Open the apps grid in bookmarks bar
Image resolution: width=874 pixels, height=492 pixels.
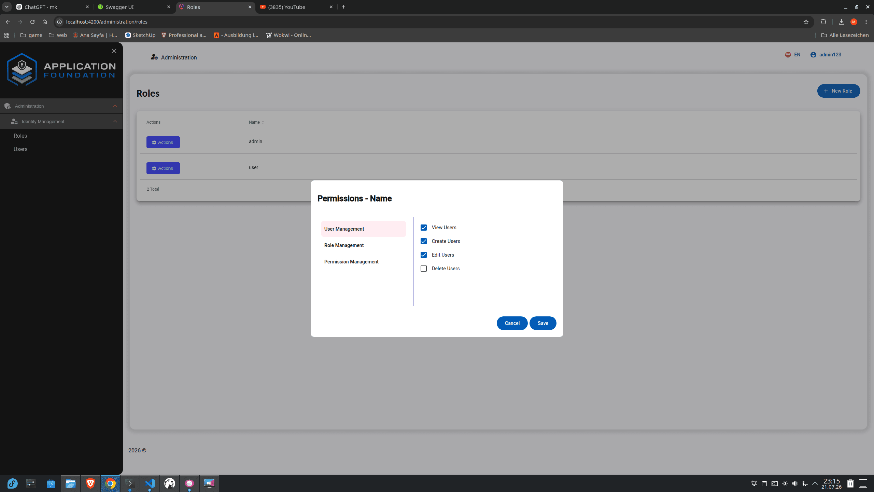[7, 35]
